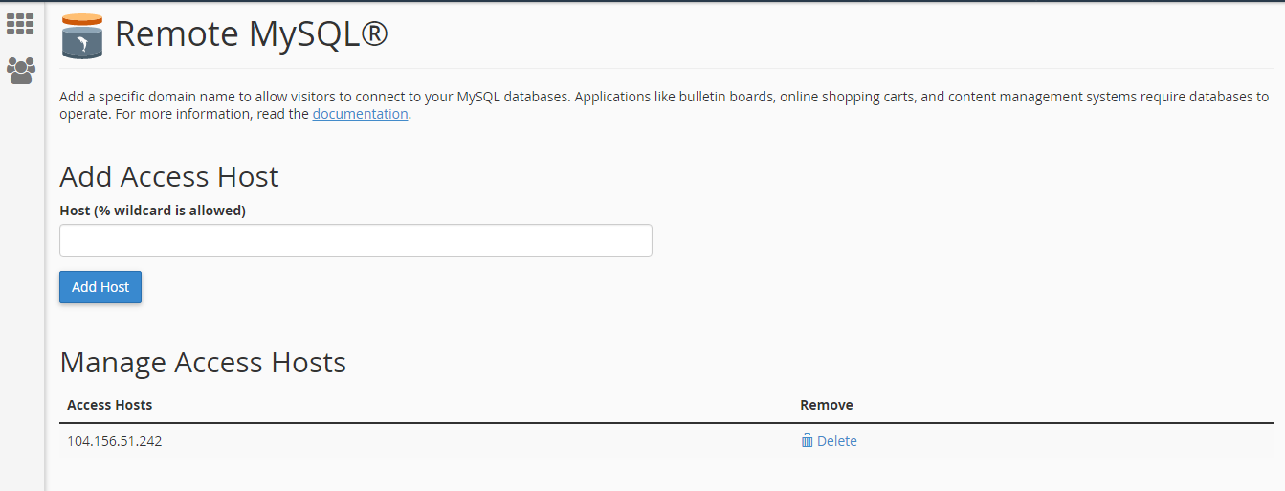Click the Access Hosts column header

[109, 405]
